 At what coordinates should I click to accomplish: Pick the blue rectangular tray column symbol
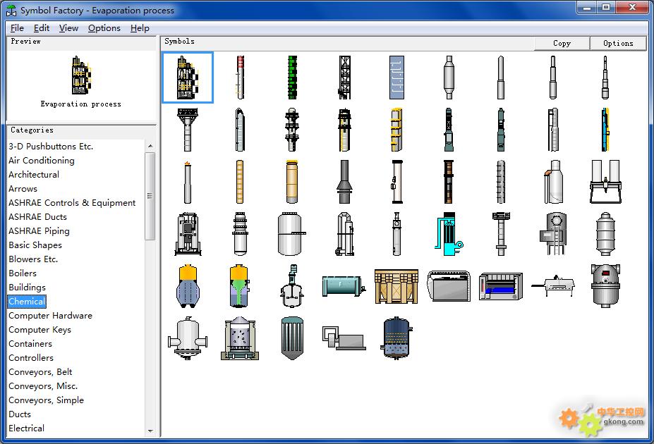point(396,78)
